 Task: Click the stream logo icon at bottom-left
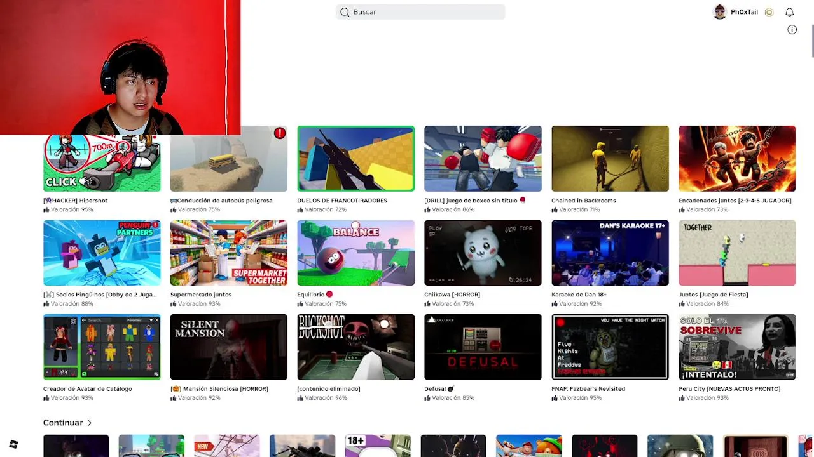tap(13, 444)
